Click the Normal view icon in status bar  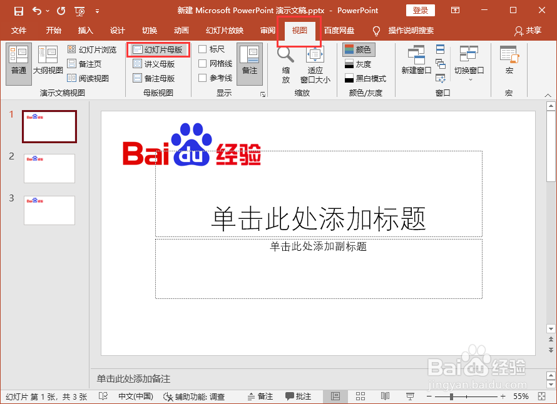click(335, 396)
